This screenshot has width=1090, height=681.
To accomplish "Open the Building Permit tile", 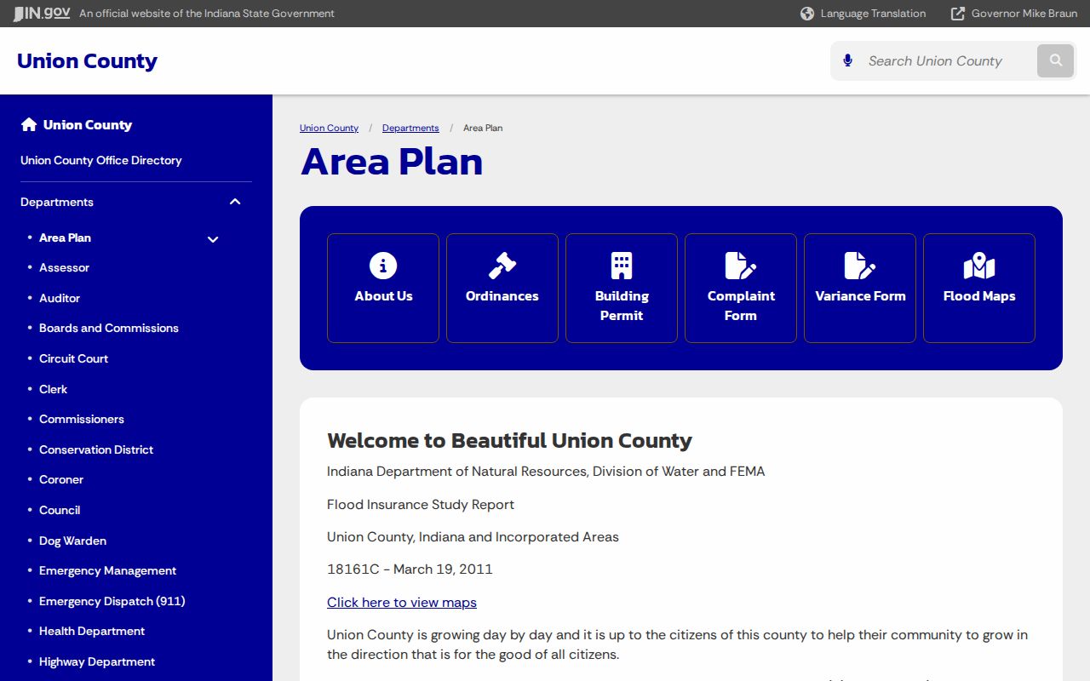I will (622, 289).
